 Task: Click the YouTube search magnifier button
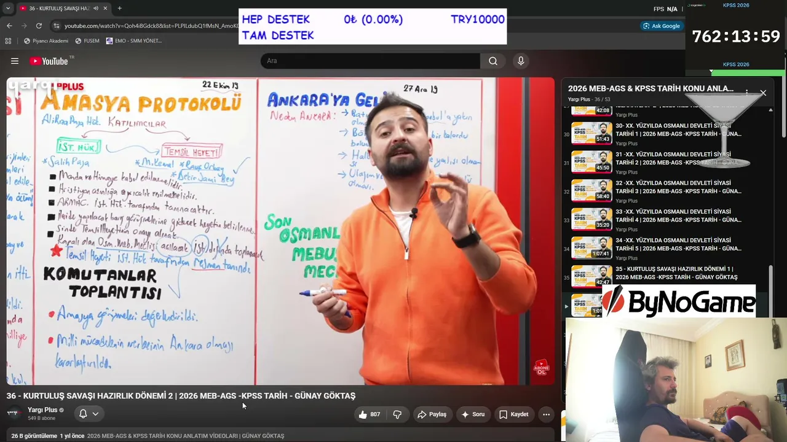coord(493,61)
